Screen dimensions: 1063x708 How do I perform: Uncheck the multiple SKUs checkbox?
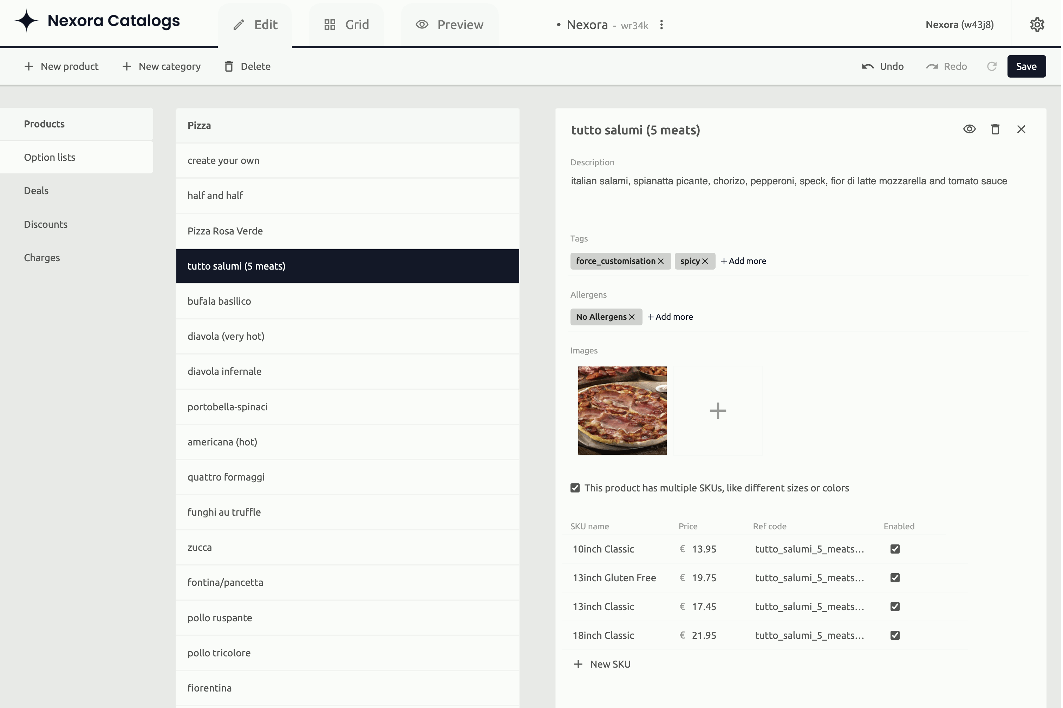coord(575,488)
